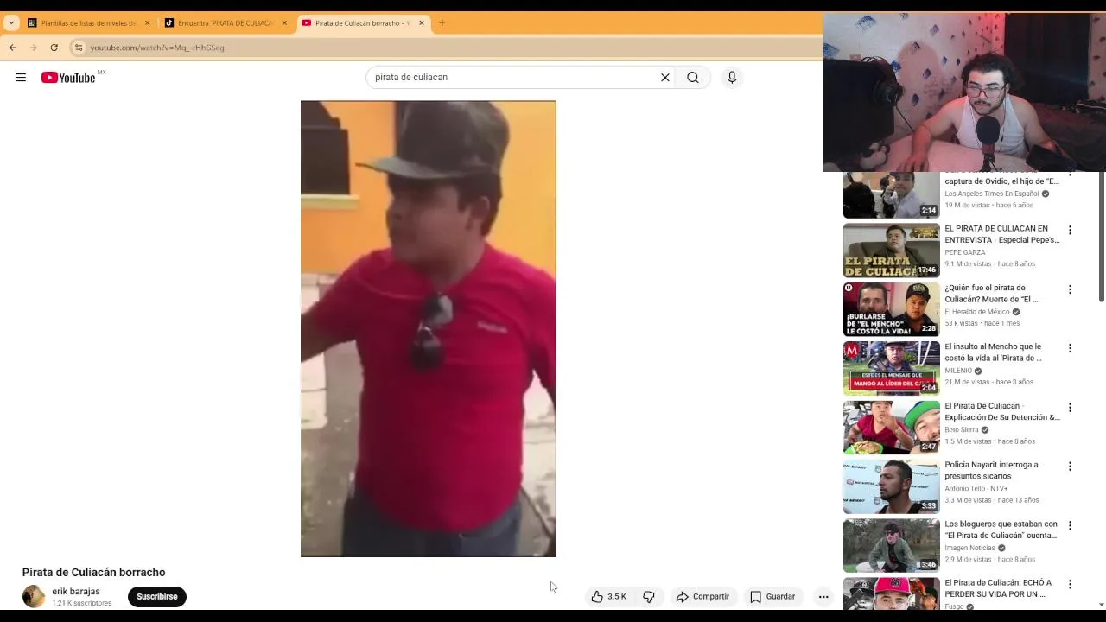
Task: Run search with the magnifier button
Action: click(x=693, y=78)
